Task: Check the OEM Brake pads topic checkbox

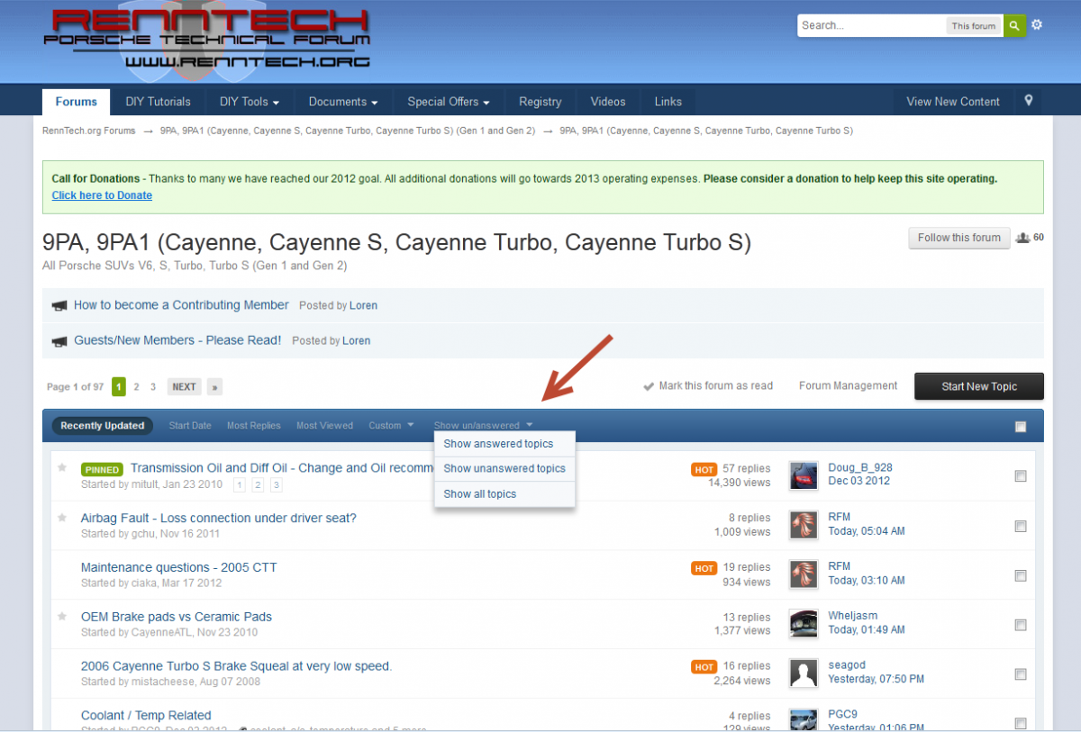Action: point(1021,625)
